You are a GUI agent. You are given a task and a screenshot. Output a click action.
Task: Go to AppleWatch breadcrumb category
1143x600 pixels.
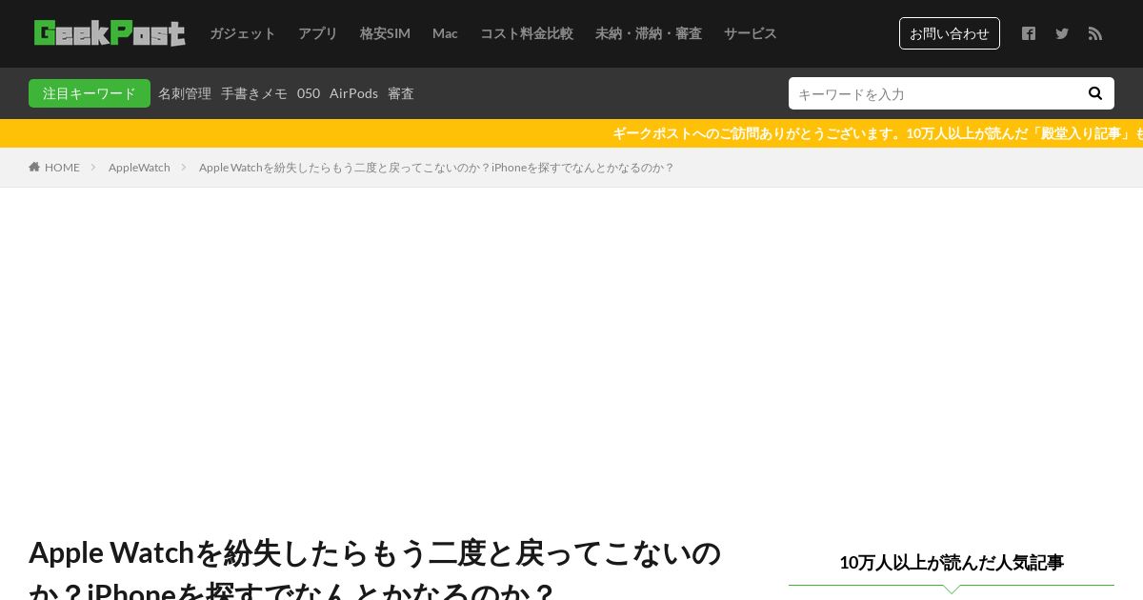click(139, 167)
